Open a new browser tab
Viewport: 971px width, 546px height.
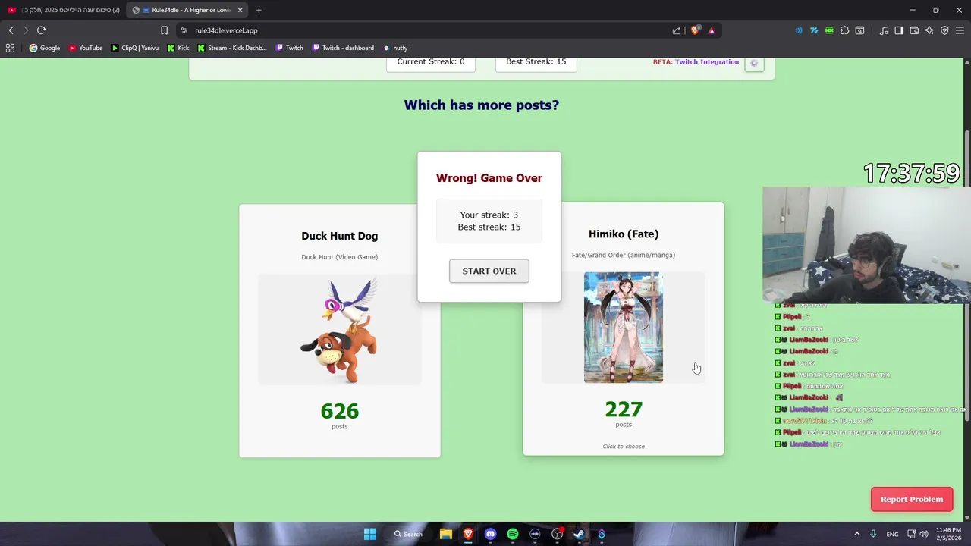pos(259,10)
